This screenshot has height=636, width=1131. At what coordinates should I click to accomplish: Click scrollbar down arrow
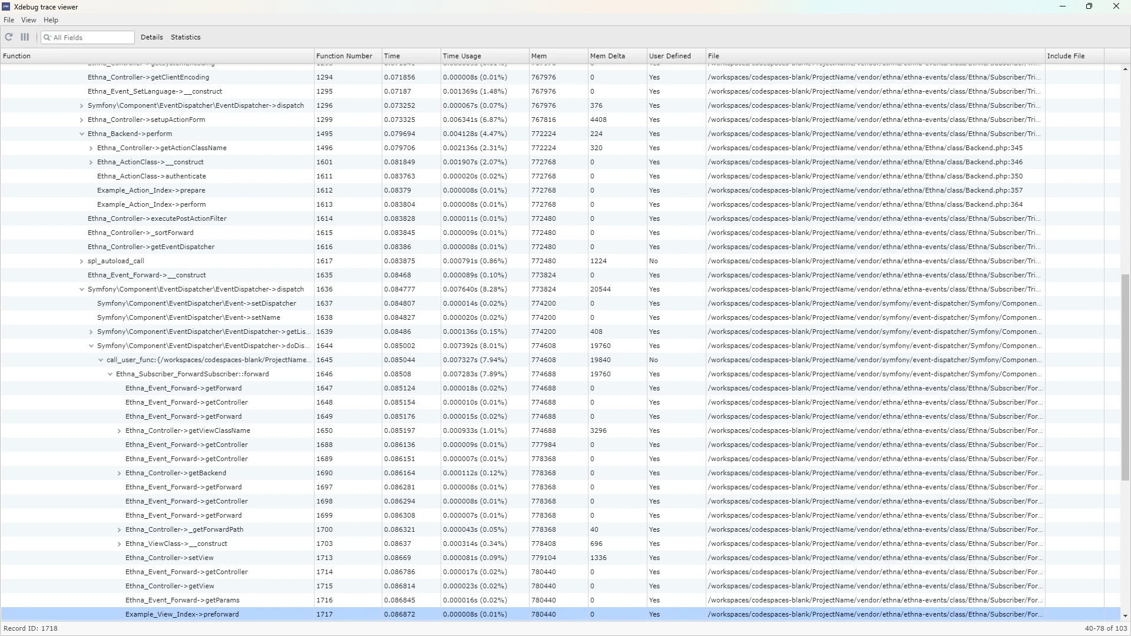click(x=1125, y=616)
